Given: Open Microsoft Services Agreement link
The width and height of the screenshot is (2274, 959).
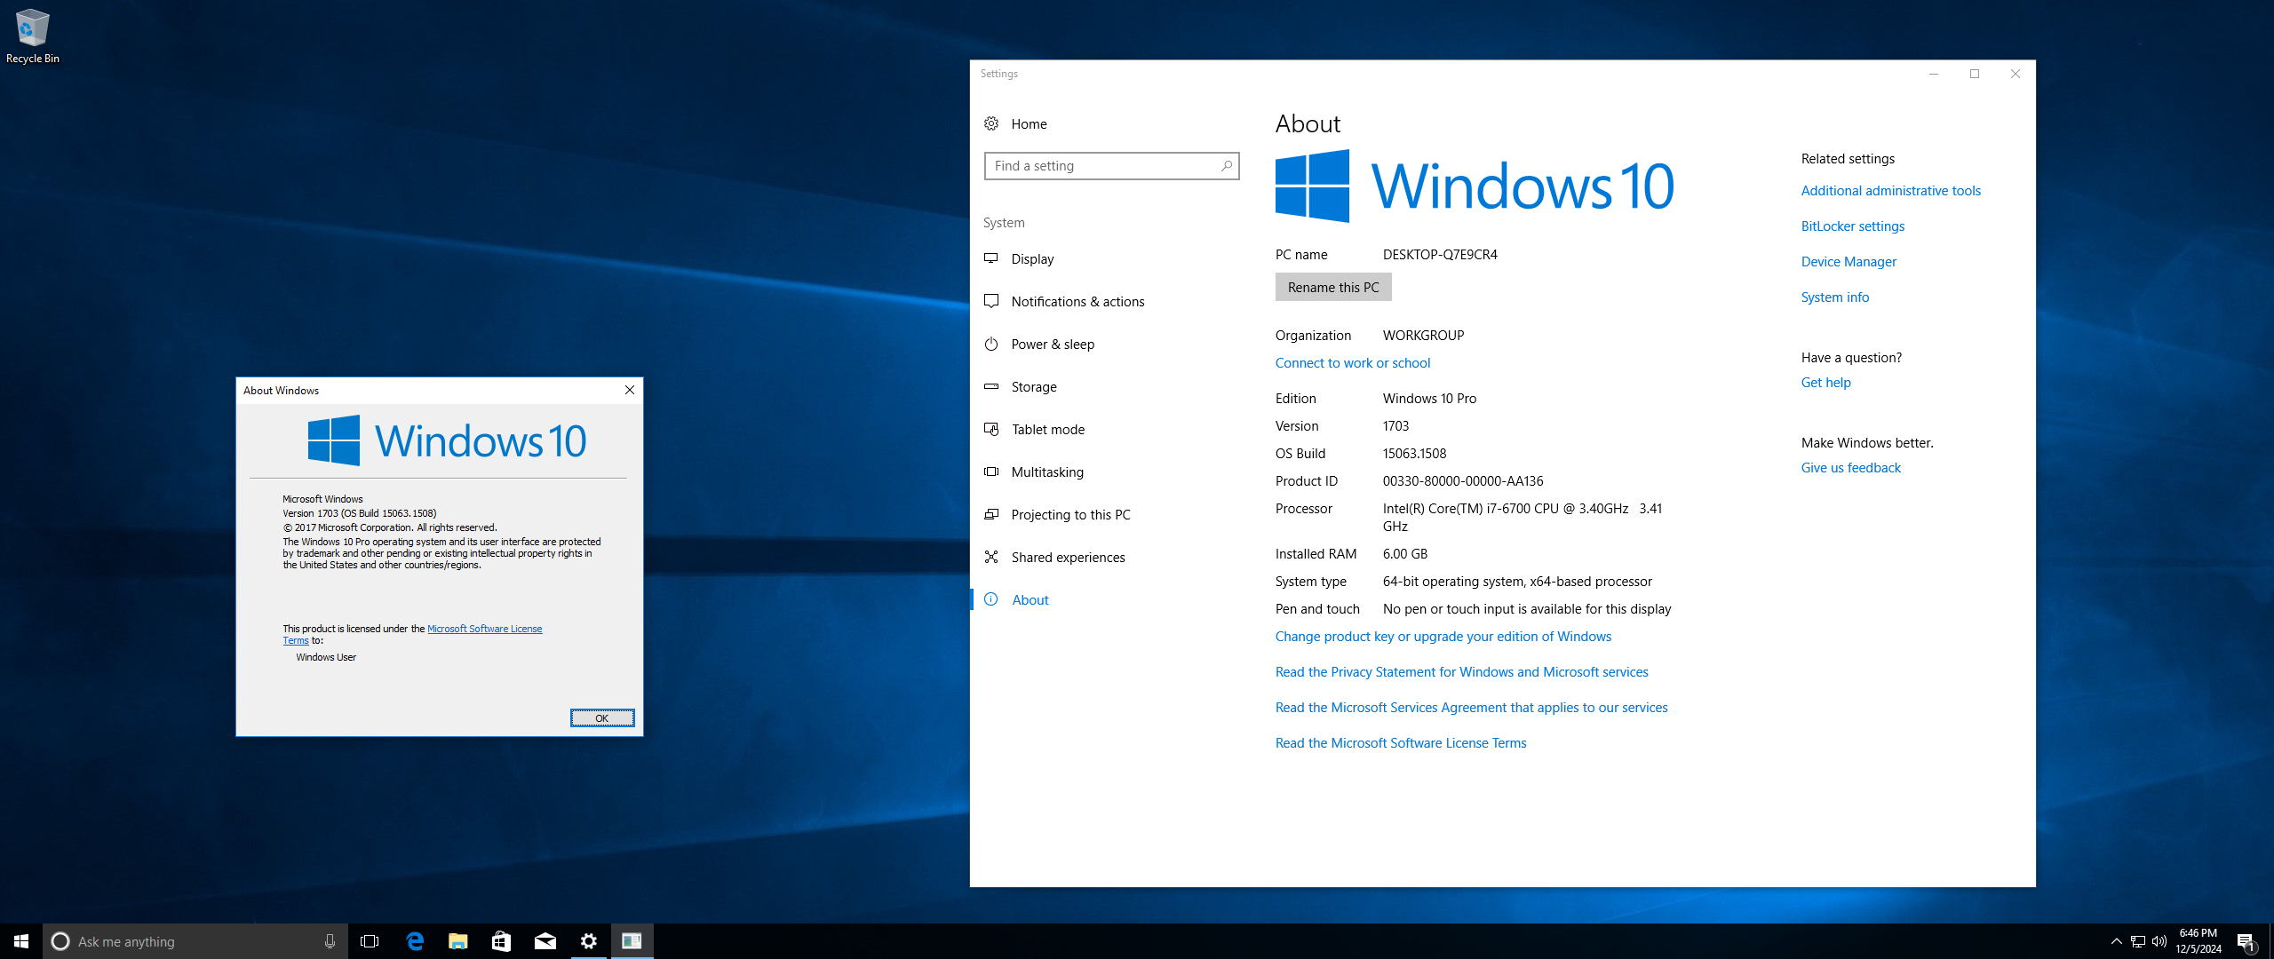Looking at the screenshot, I should [1471, 707].
